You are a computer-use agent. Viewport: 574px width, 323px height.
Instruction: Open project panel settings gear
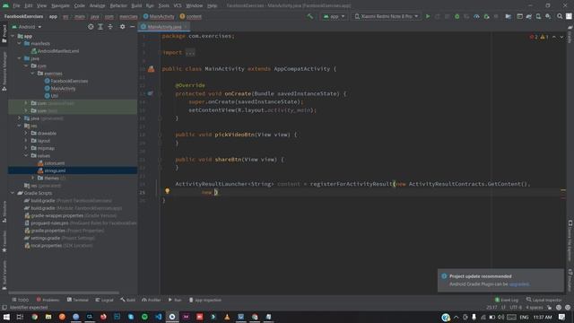tap(122, 27)
